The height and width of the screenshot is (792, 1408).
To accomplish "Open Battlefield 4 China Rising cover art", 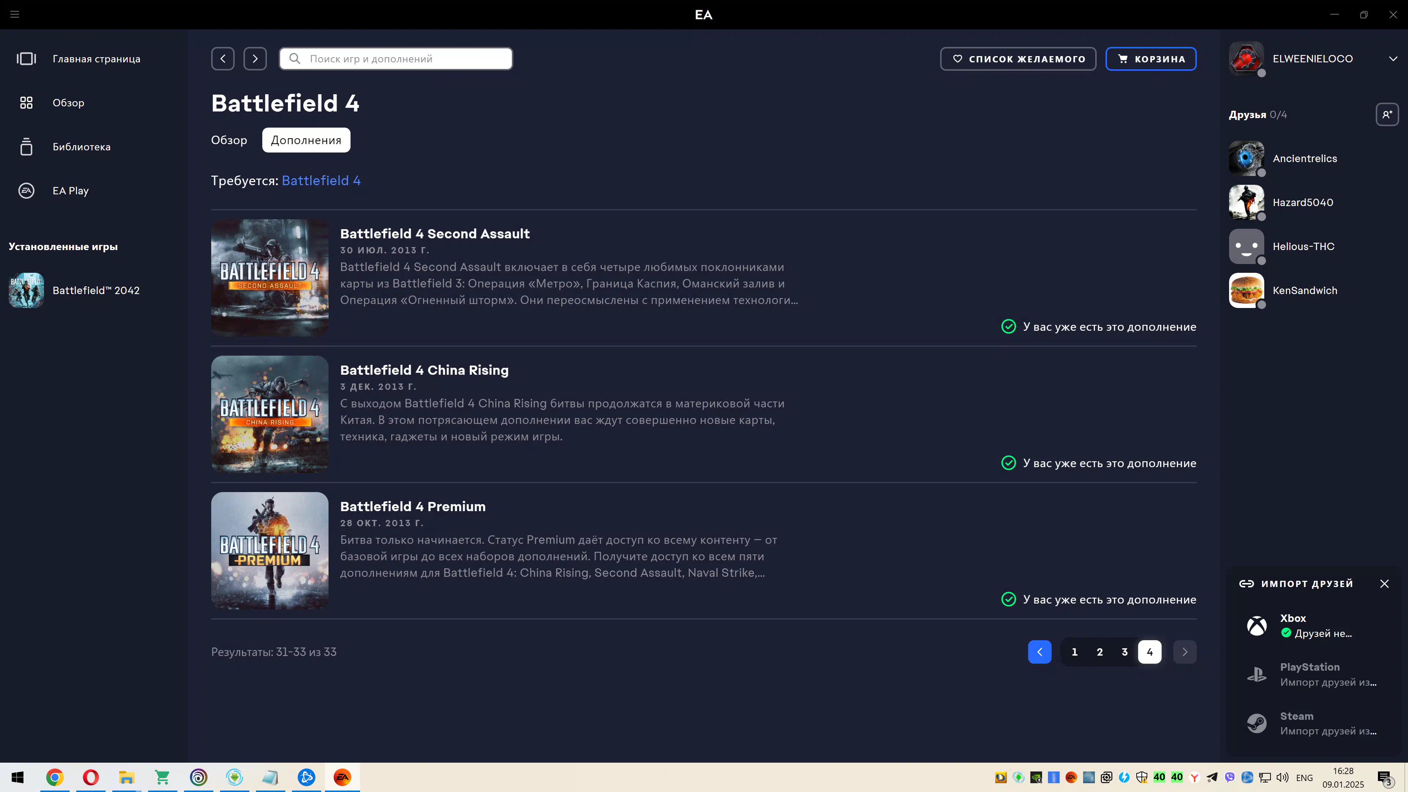I will click(x=270, y=414).
